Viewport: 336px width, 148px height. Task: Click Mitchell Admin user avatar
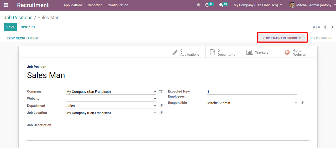(x=292, y=5)
